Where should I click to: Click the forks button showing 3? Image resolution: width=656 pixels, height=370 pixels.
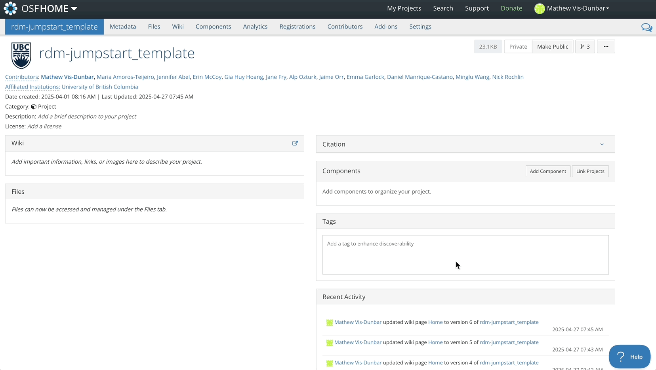(x=585, y=47)
